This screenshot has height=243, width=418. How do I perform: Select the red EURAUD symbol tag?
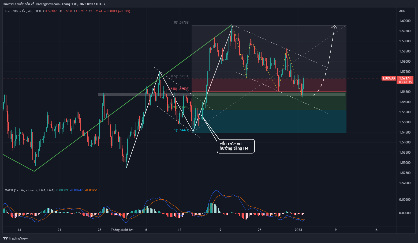point(389,78)
